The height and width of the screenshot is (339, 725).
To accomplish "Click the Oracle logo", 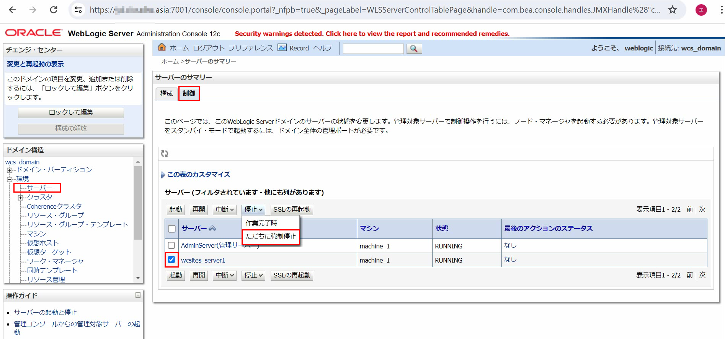I will [34, 33].
